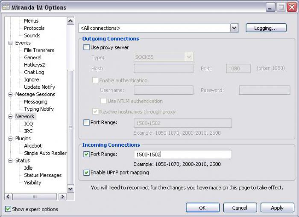Select Idle under Status
This screenshot has width=299, height=217.
pos(28,168)
